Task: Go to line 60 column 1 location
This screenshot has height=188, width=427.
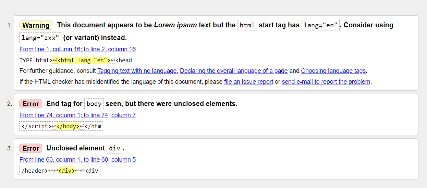Action: (x=77, y=160)
